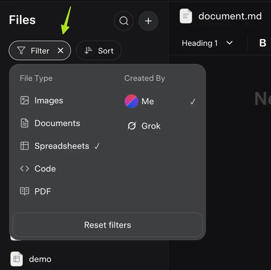
Task: Open the Sort options dropdown
Action: click(99, 51)
